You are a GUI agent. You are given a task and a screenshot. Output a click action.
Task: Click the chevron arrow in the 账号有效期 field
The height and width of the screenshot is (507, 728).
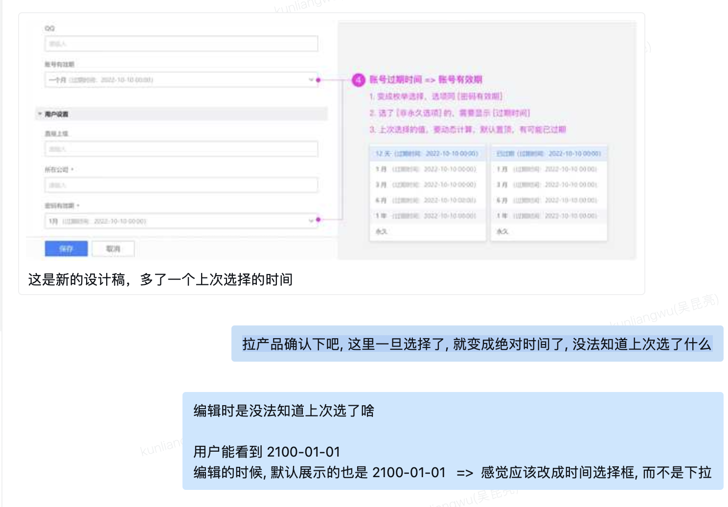pyautogui.click(x=311, y=79)
